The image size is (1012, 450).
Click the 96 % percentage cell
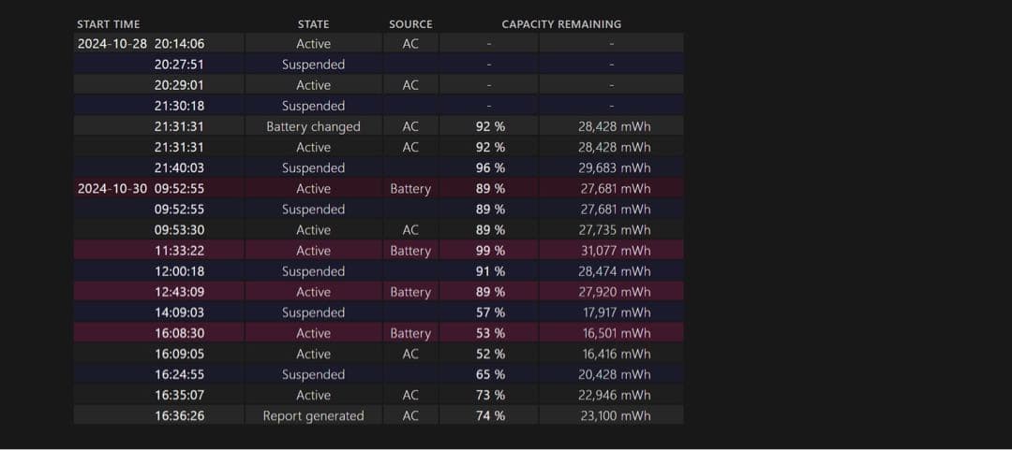tap(490, 168)
